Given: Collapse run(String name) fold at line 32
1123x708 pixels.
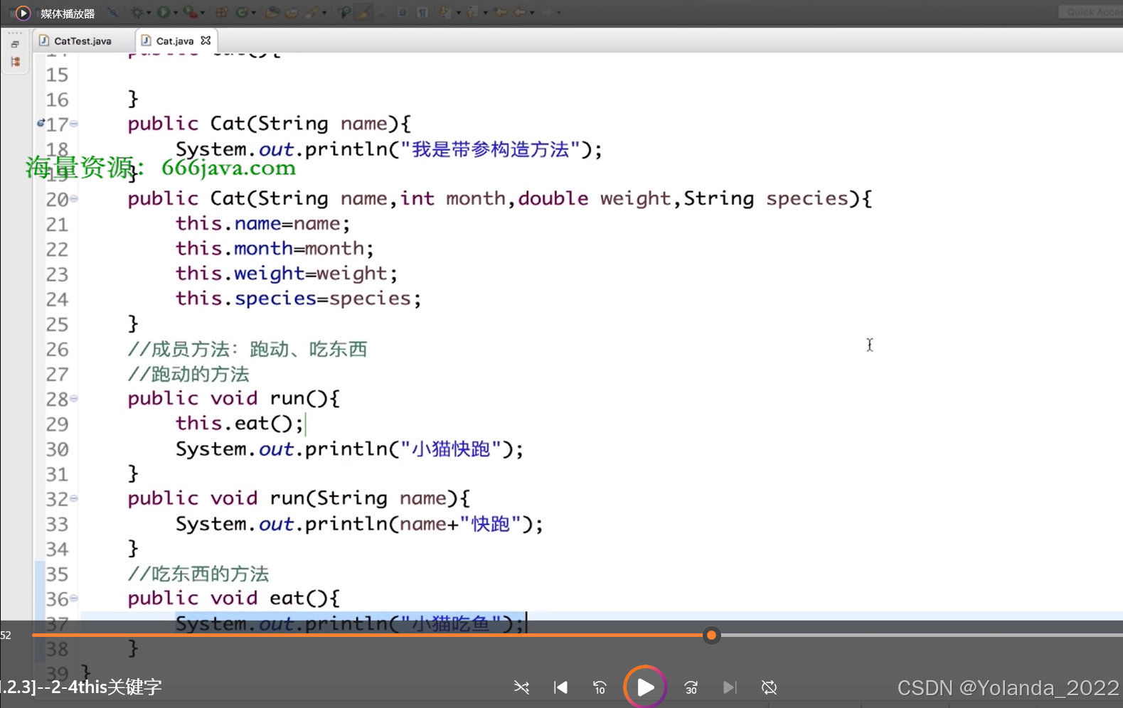Looking at the screenshot, I should click(x=74, y=499).
